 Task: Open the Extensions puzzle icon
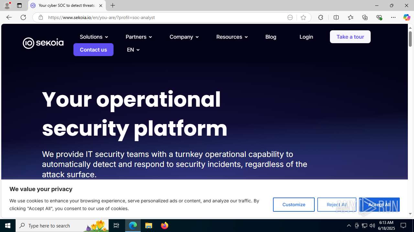321,17
